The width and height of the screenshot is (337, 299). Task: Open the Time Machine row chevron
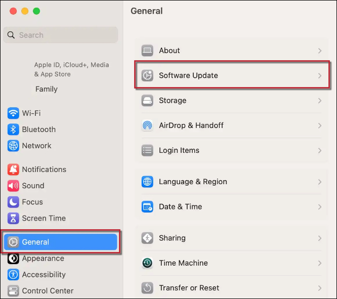coord(320,263)
